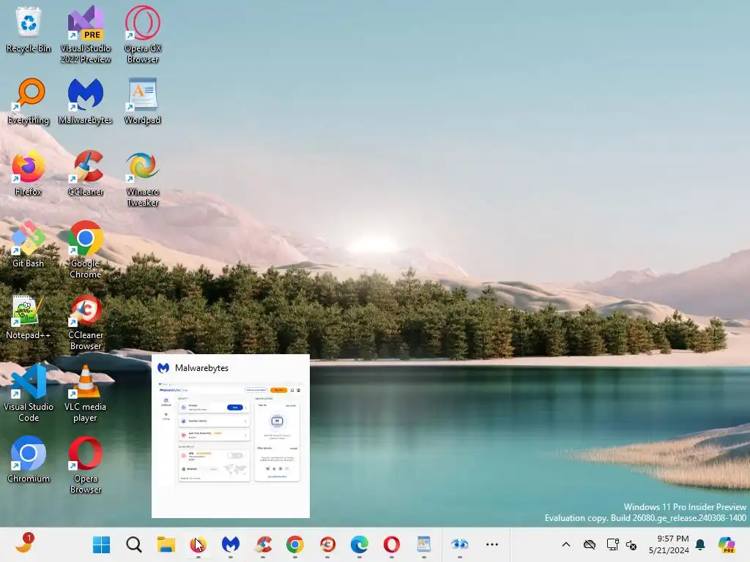Open Microsoft Edge from the taskbar
The width and height of the screenshot is (750, 562).
click(360, 544)
